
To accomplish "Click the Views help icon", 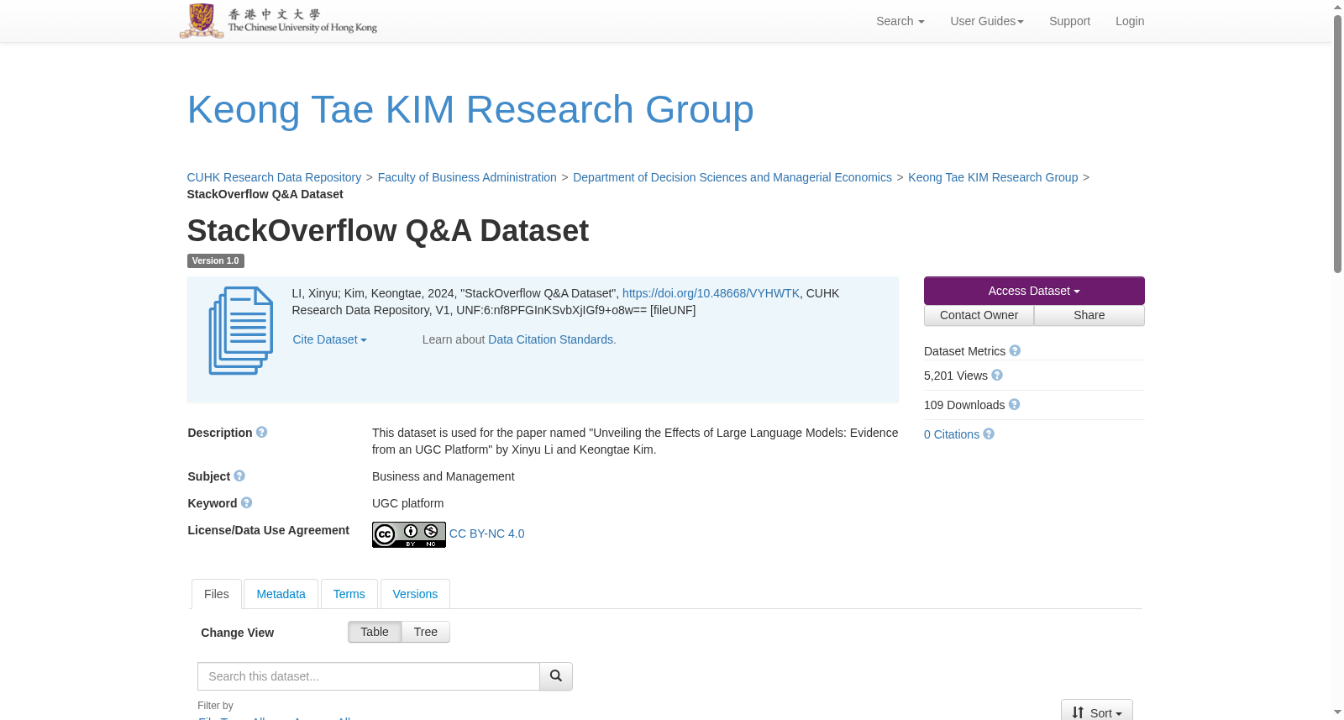I will click(997, 375).
